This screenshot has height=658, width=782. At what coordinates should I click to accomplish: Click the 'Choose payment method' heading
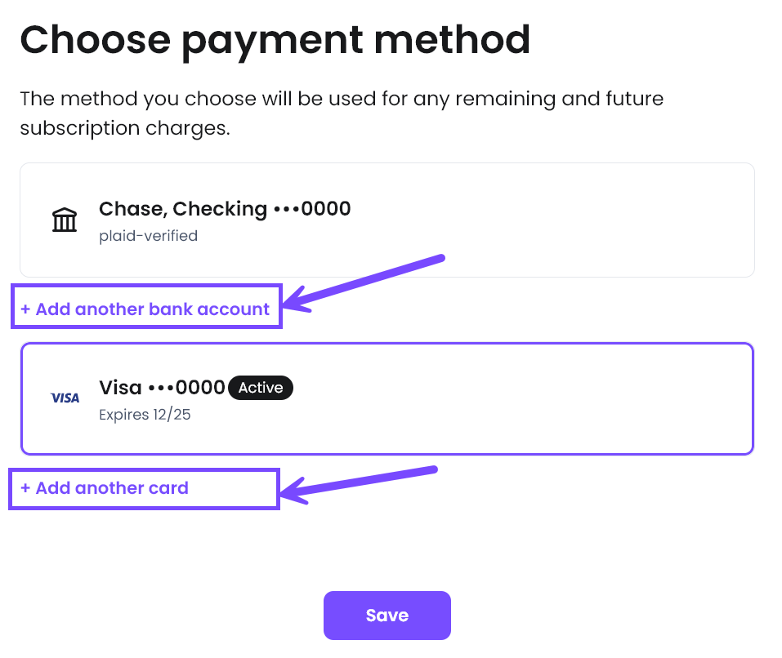click(275, 39)
